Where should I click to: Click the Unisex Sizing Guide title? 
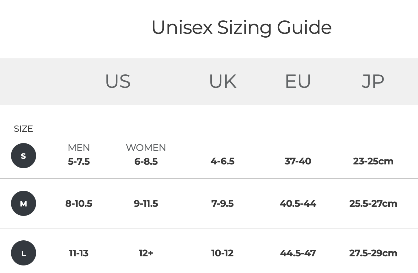tap(241, 27)
